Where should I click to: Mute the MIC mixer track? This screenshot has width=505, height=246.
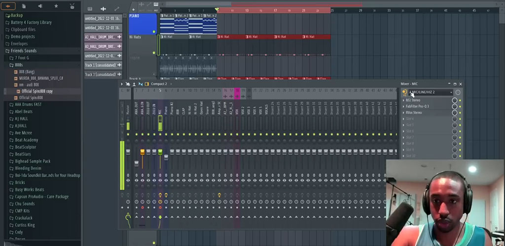(160, 134)
